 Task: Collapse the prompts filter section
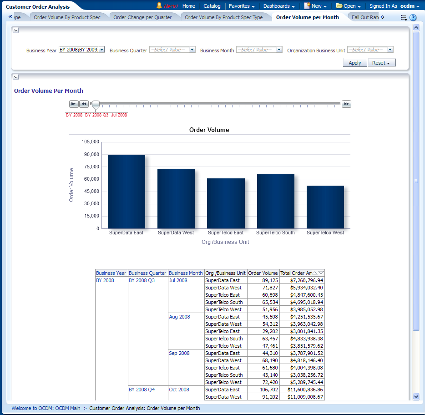click(x=15, y=30)
